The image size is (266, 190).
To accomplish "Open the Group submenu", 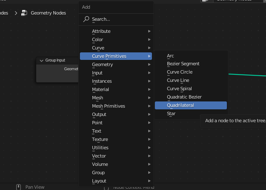I will (116, 173).
